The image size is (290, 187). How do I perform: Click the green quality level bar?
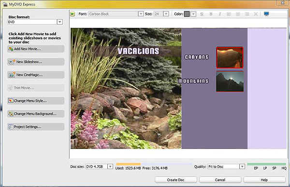click(x=266, y=164)
